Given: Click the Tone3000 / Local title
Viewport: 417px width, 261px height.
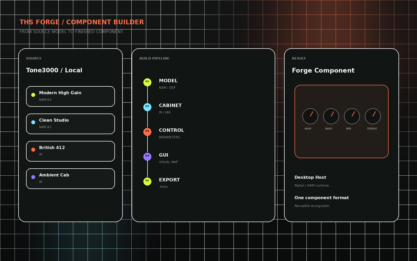Looking at the screenshot, I should pos(54,70).
